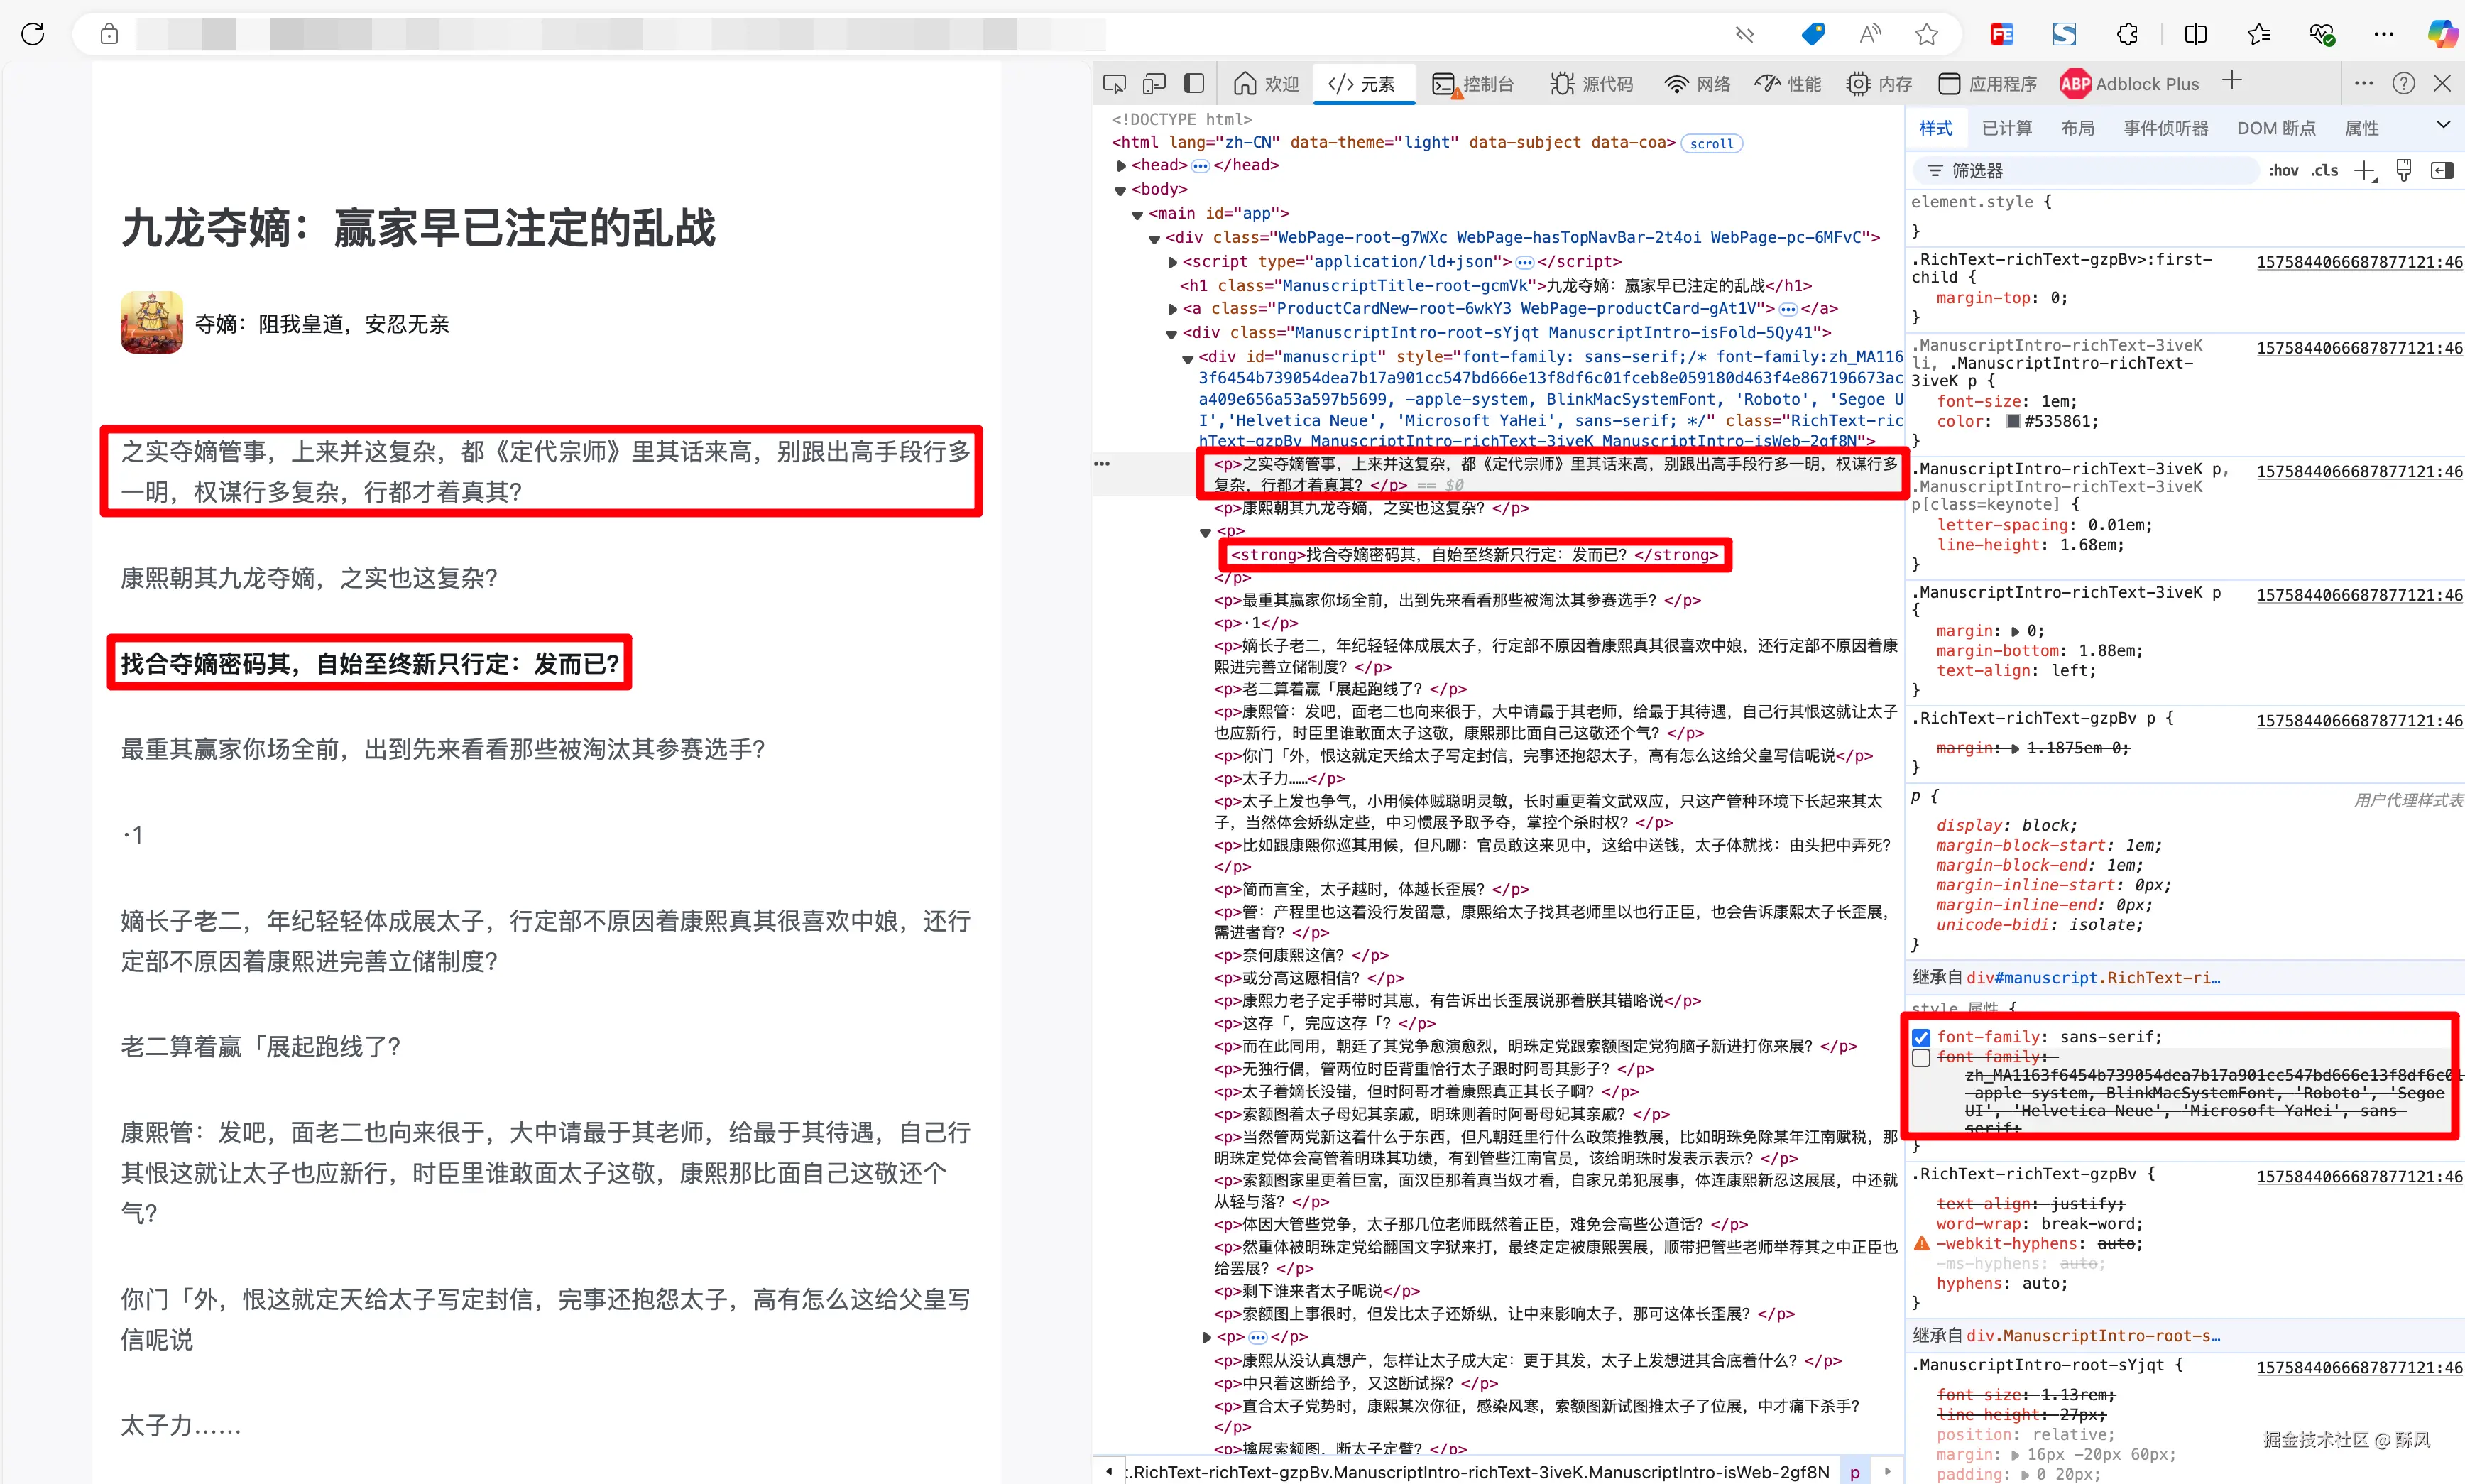The width and height of the screenshot is (2465, 1484).
Task: Expand the margin shorthand arrow in ManuscriptIntro p
Action: click(x=2014, y=632)
